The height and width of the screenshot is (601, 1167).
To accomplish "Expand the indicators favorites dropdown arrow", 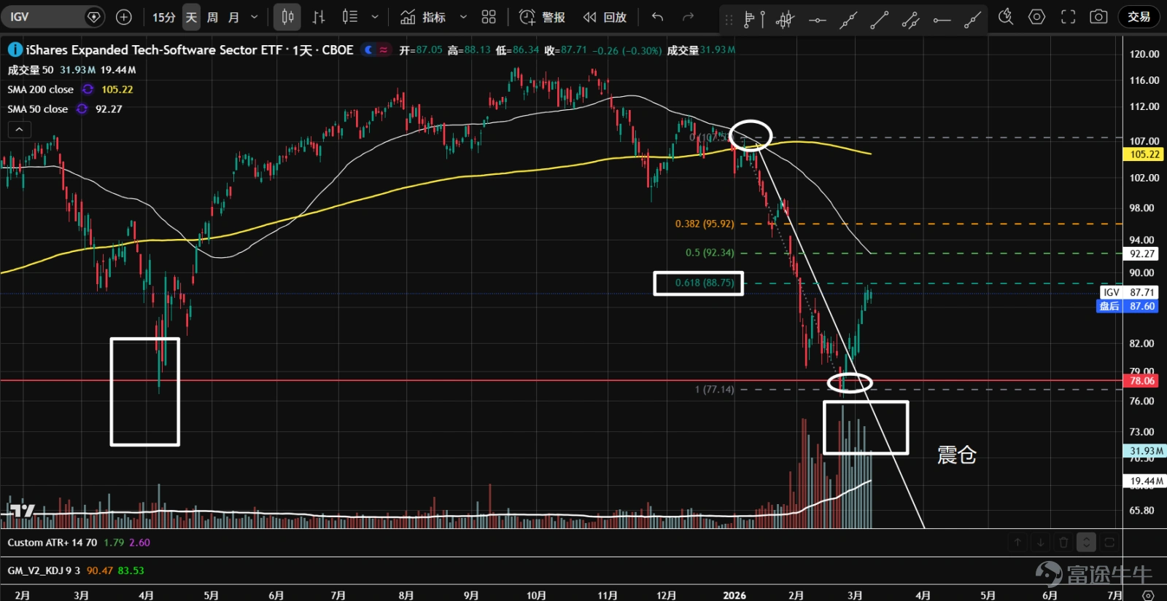I will [463, 17].
